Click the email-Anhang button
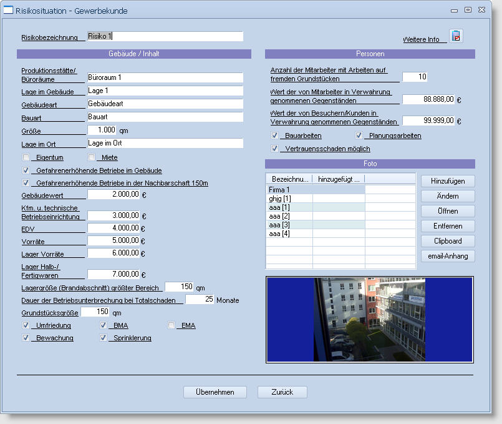The image size is (502, 424). click(447, 256)
